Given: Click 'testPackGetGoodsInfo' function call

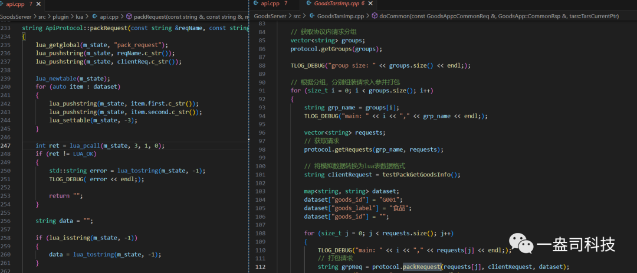Looking at the screenshot, I should click(x=416, y=175).
